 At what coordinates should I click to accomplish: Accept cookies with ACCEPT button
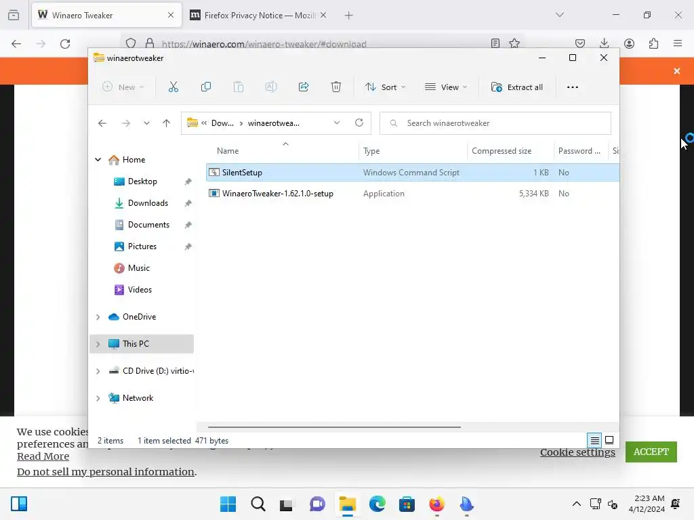click(651, 452)
